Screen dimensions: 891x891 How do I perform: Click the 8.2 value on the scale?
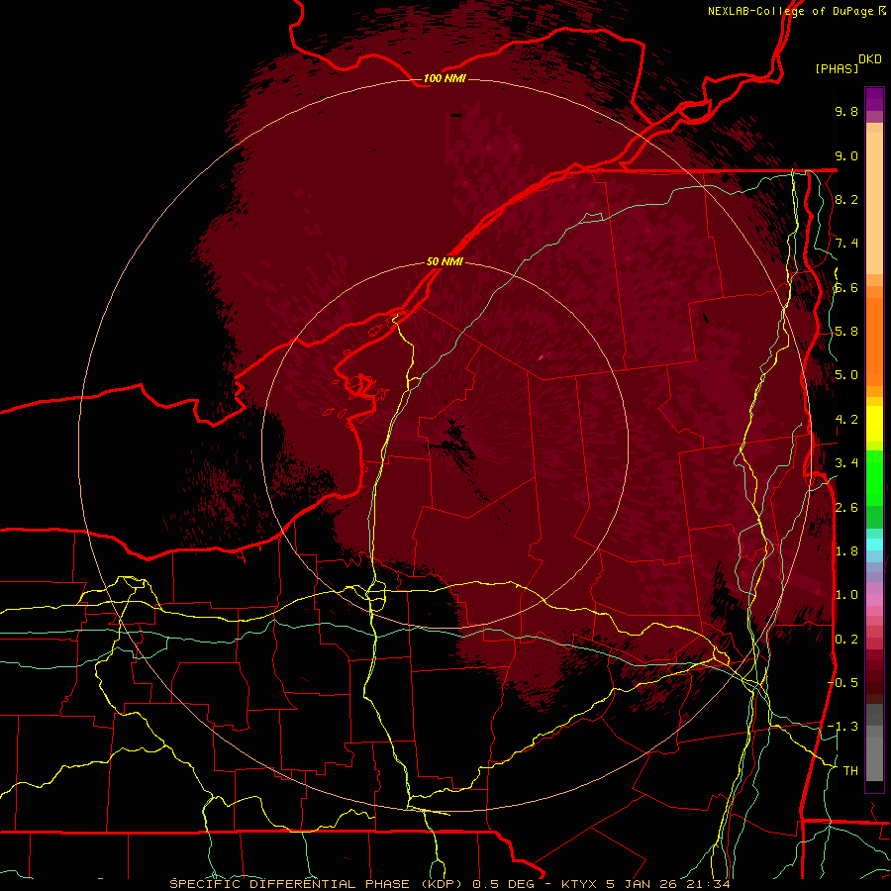point(846,199)
